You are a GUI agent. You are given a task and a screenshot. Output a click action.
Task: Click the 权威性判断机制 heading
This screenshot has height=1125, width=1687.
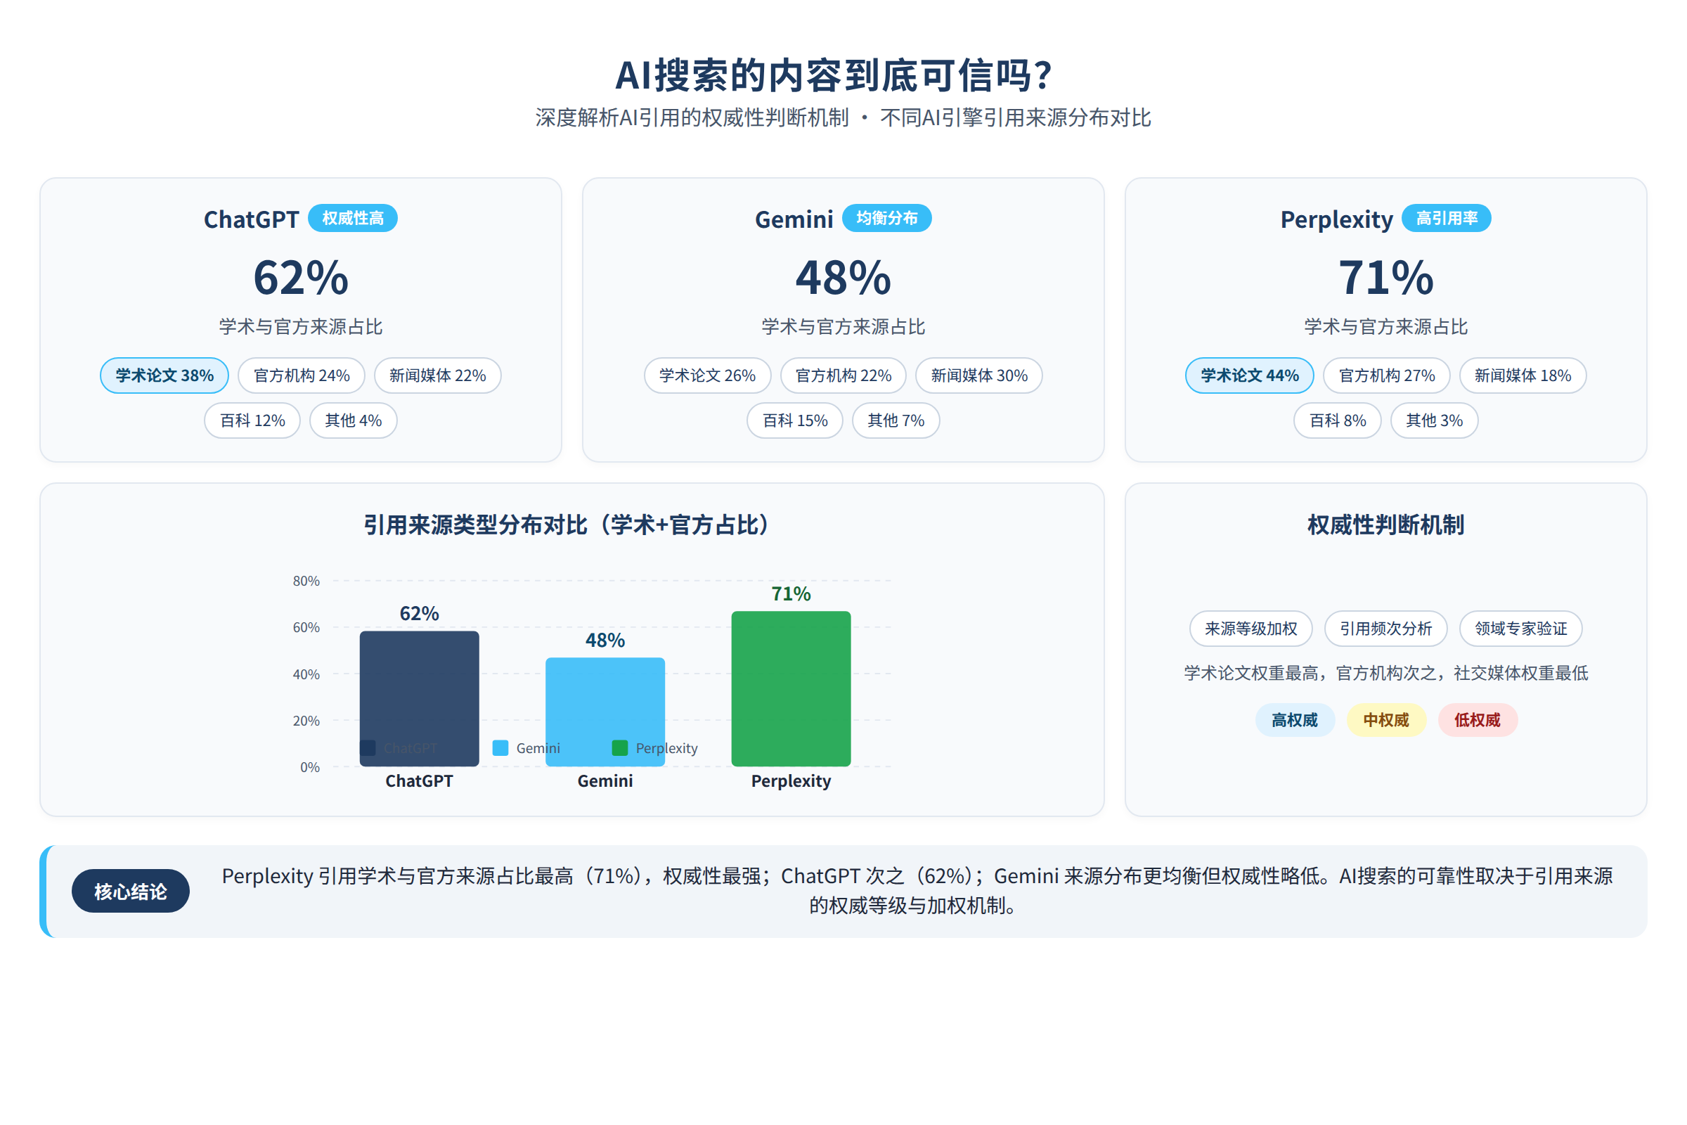1385,525
